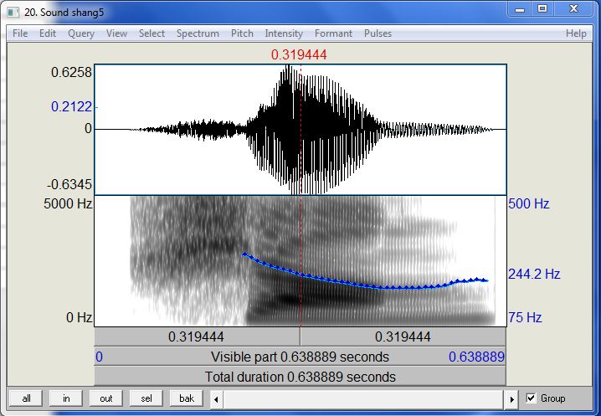
Task: Click the 0.6258 amplitude maximum label
Action: pos(72,72)
